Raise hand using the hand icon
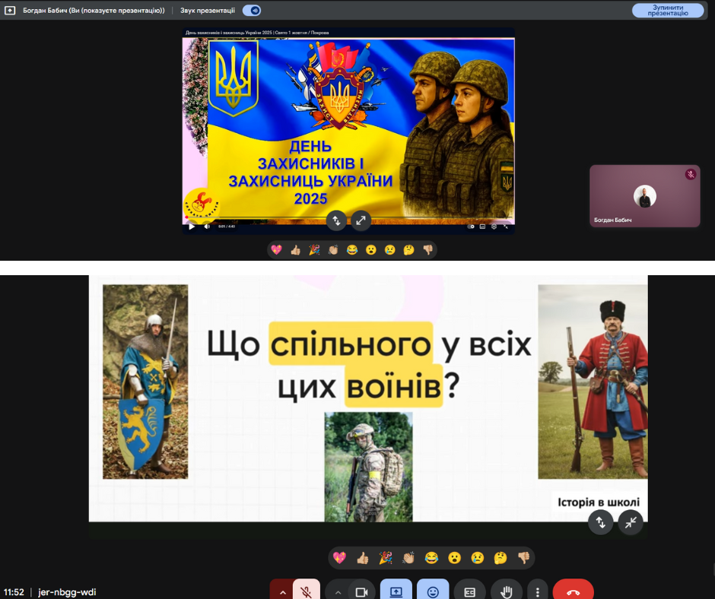This screenshot has width=715, height=599. click(x=506, y=591)
